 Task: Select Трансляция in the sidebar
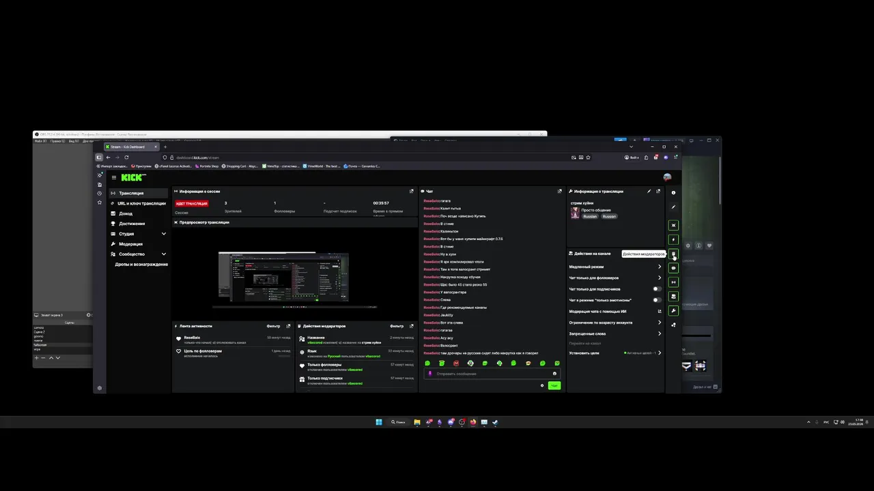[139, 193]
